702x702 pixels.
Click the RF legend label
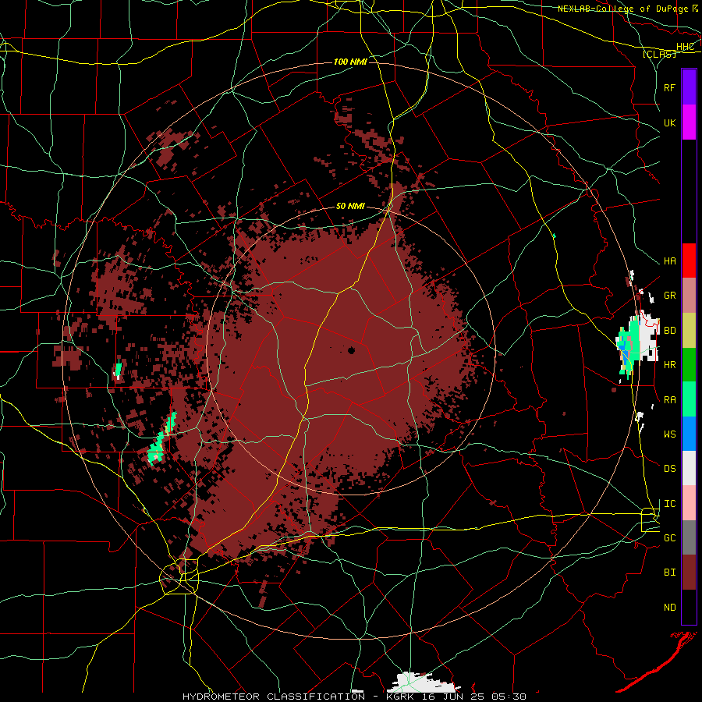pos(669,87)
